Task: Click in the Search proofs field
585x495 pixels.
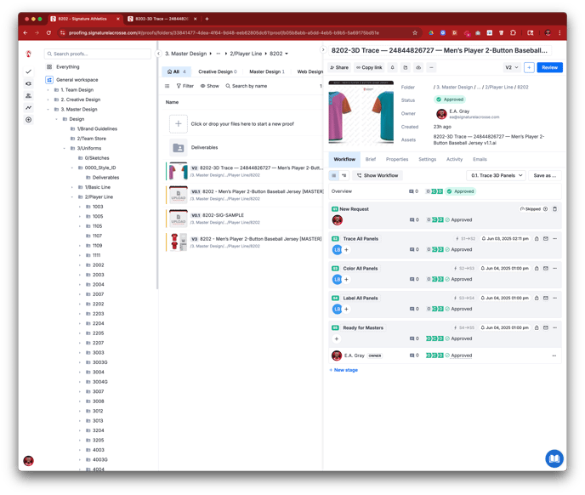Action: 100,54
